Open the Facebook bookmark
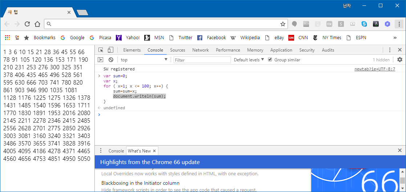This screenshot has height=192, width=406. [211, 37]
